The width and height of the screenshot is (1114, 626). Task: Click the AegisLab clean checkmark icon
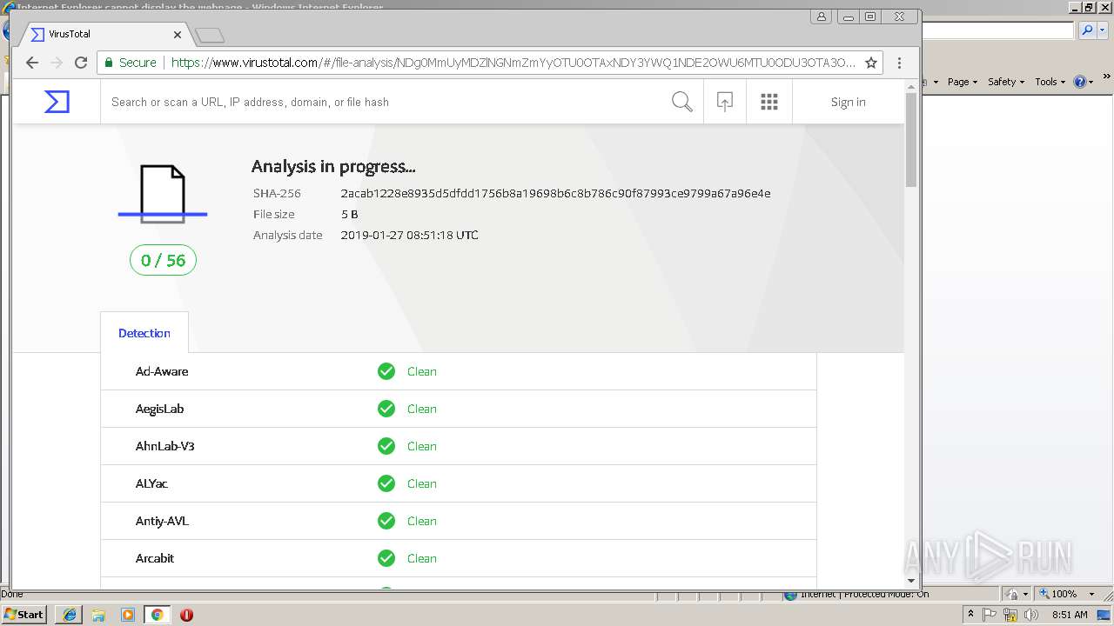[386, 409]
